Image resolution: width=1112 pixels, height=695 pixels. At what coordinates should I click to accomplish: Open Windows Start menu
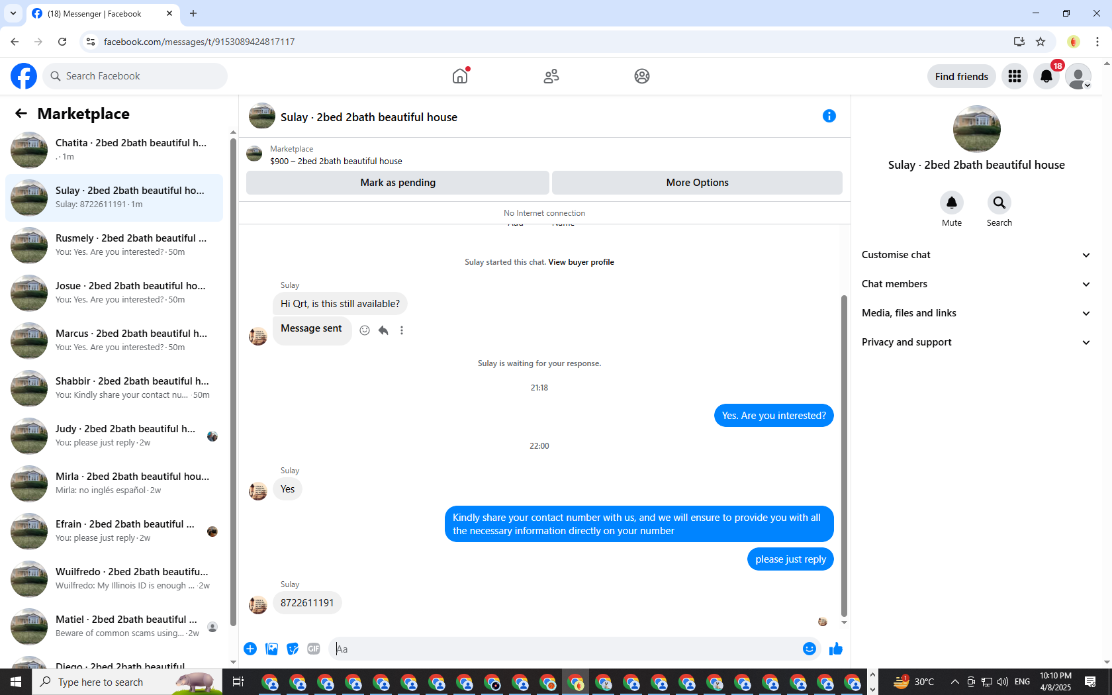[16, 682]
